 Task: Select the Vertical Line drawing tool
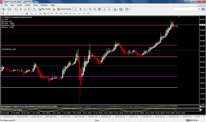pyautogui.click(x=13, y=13)
